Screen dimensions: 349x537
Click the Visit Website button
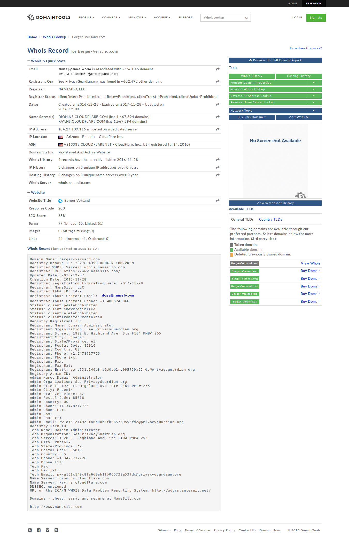tap(299, 117)
